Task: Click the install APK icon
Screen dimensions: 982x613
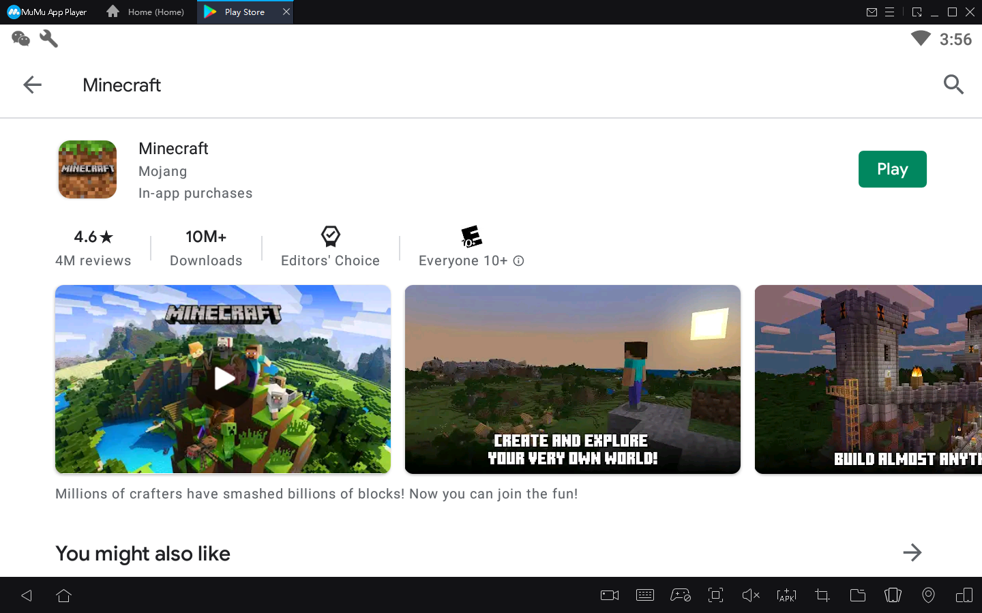Action: [x=786, y=595]
